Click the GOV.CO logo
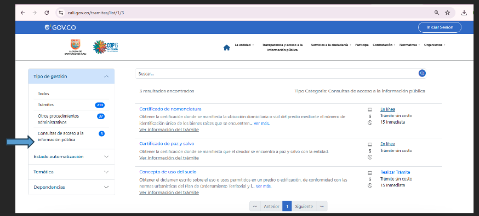The height and width of the screenshot is (216, 479). tap(60, 27)
